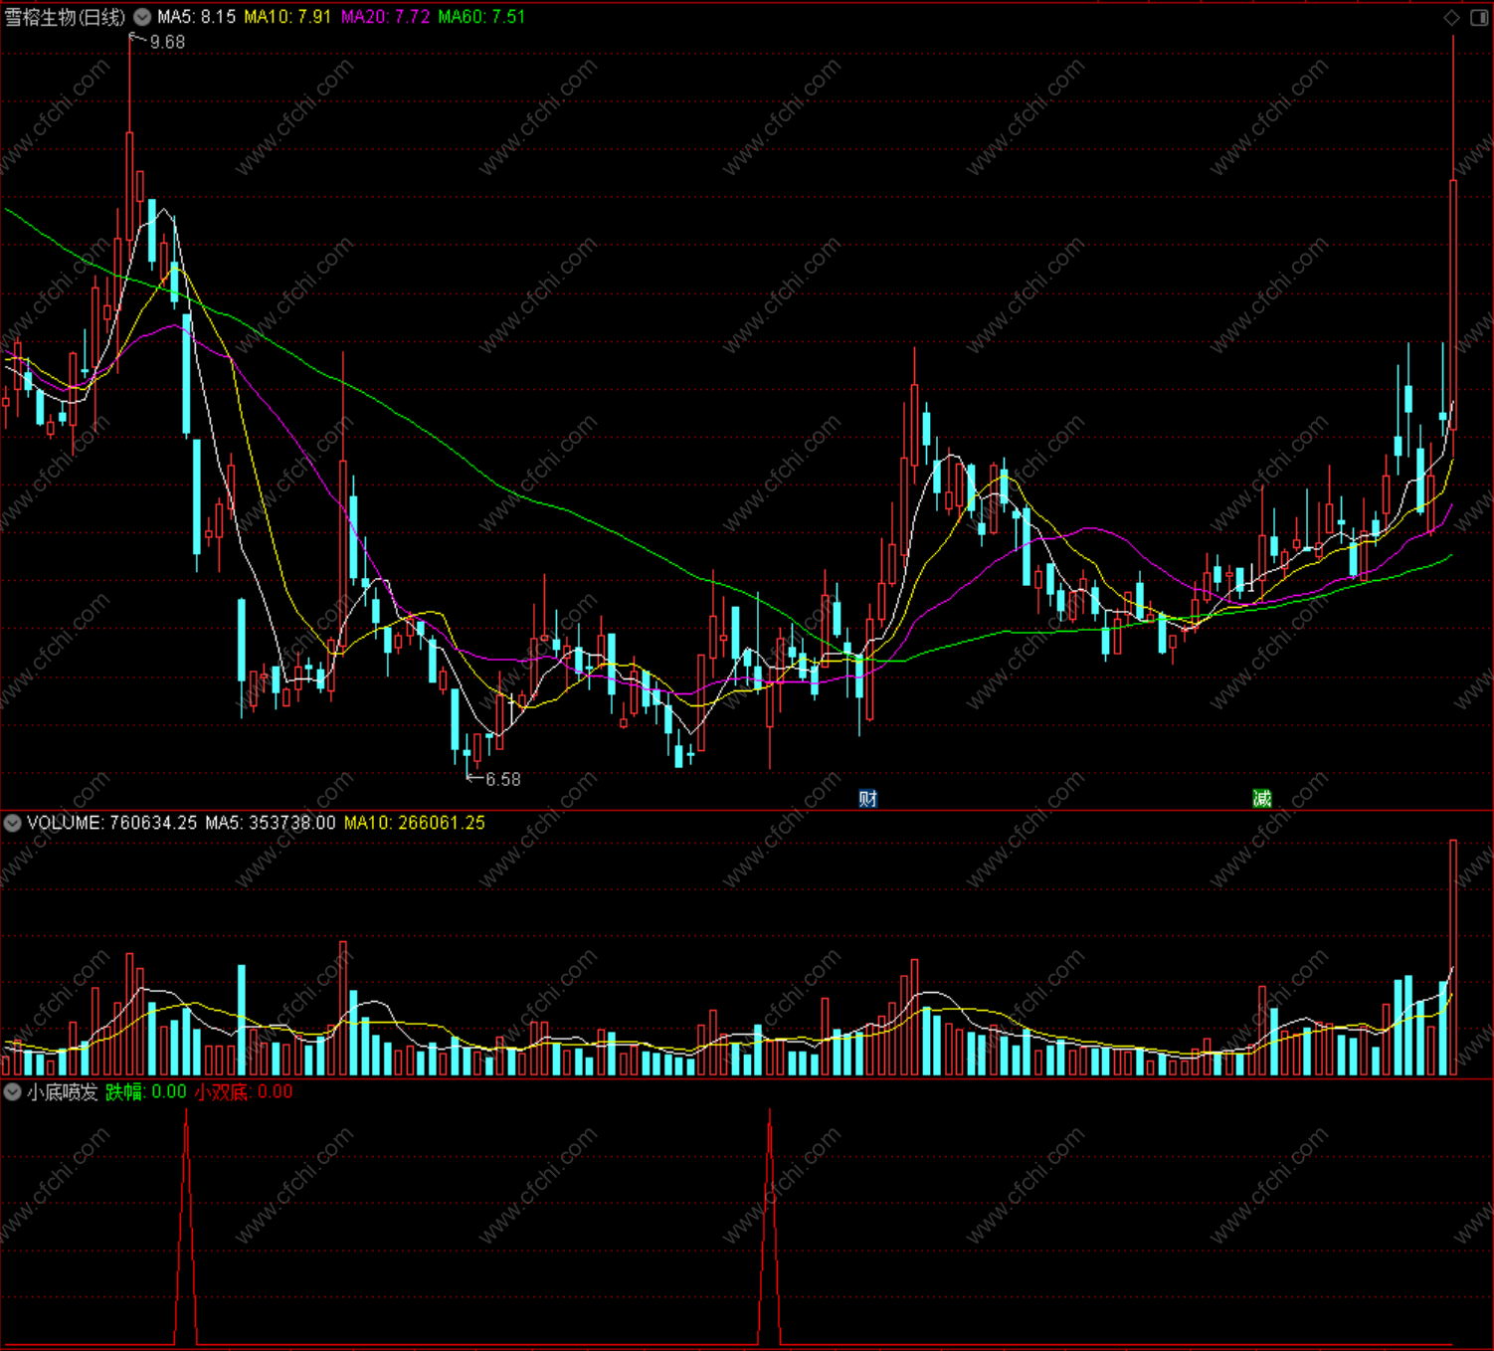Screen dimensions: 1494x1351
Task: Click the 9.68 high price label
Action: tap(167, 42)
